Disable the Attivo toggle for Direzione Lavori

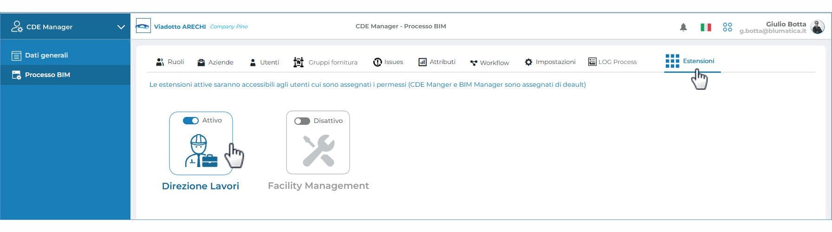pyautogui.click(x=191, y=121)
